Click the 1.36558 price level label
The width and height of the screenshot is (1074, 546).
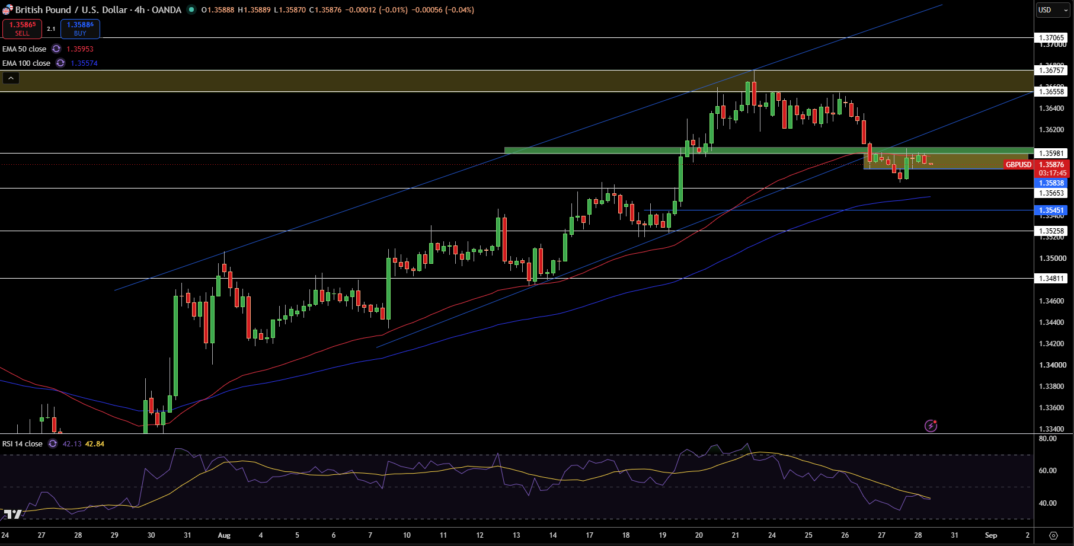(x=1052, y=92)
